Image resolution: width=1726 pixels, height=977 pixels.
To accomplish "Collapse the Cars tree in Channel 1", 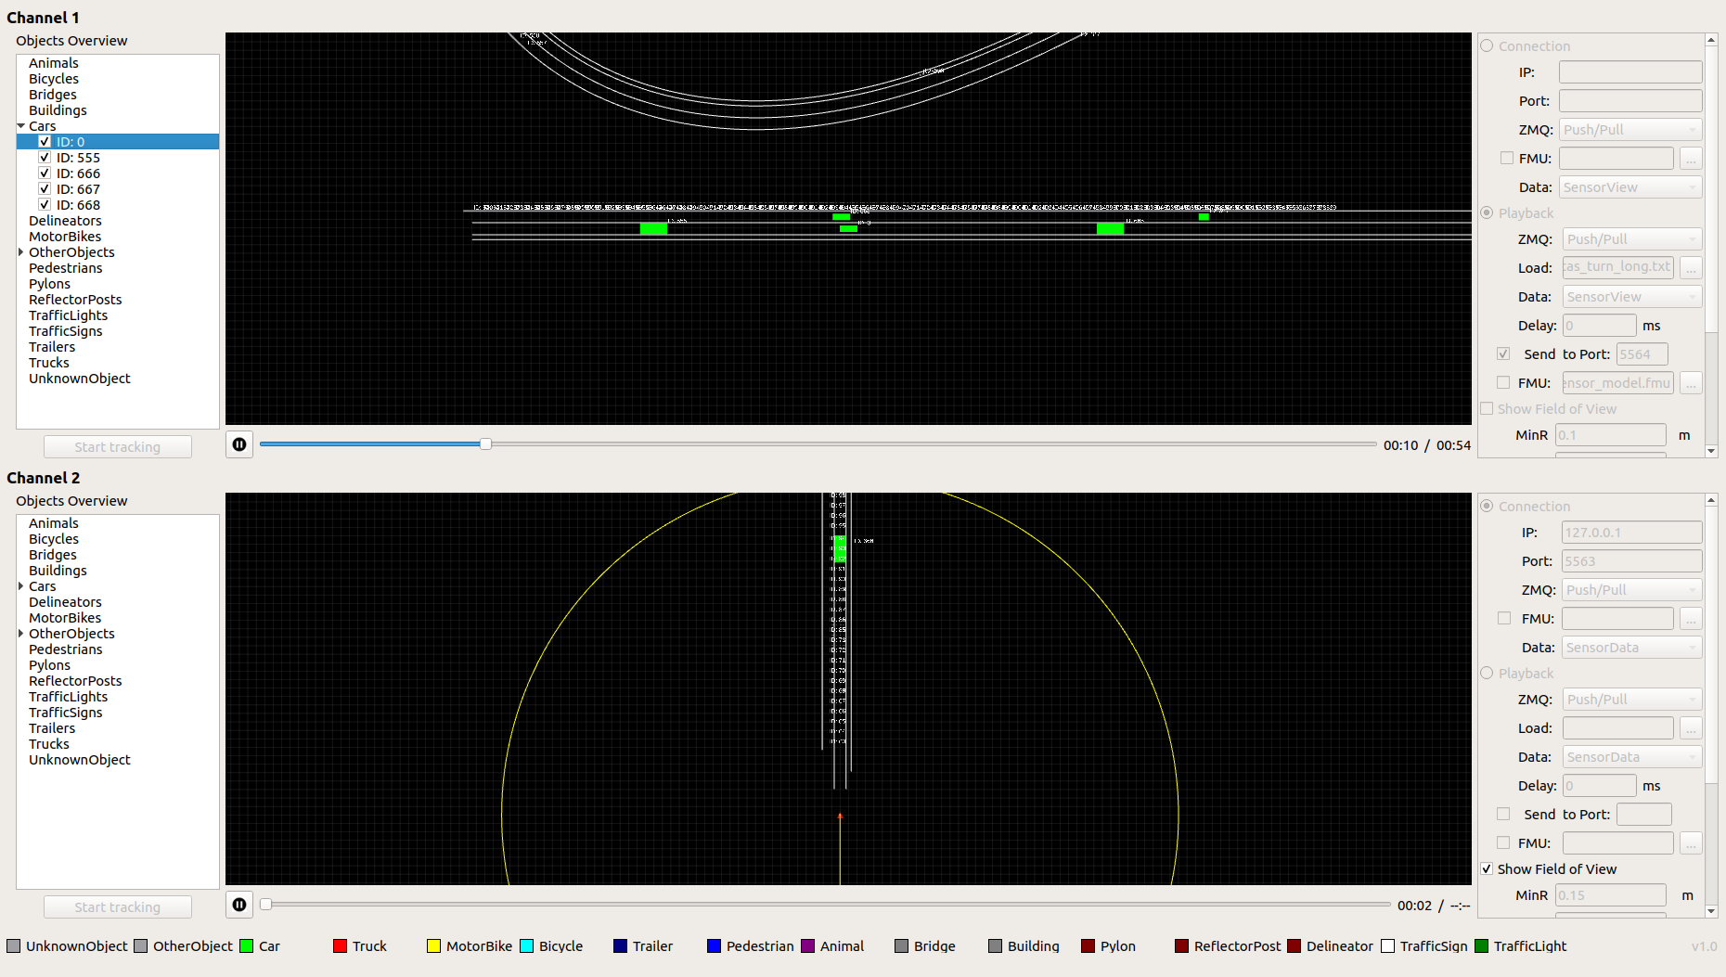I will click(x=21, y=126).
